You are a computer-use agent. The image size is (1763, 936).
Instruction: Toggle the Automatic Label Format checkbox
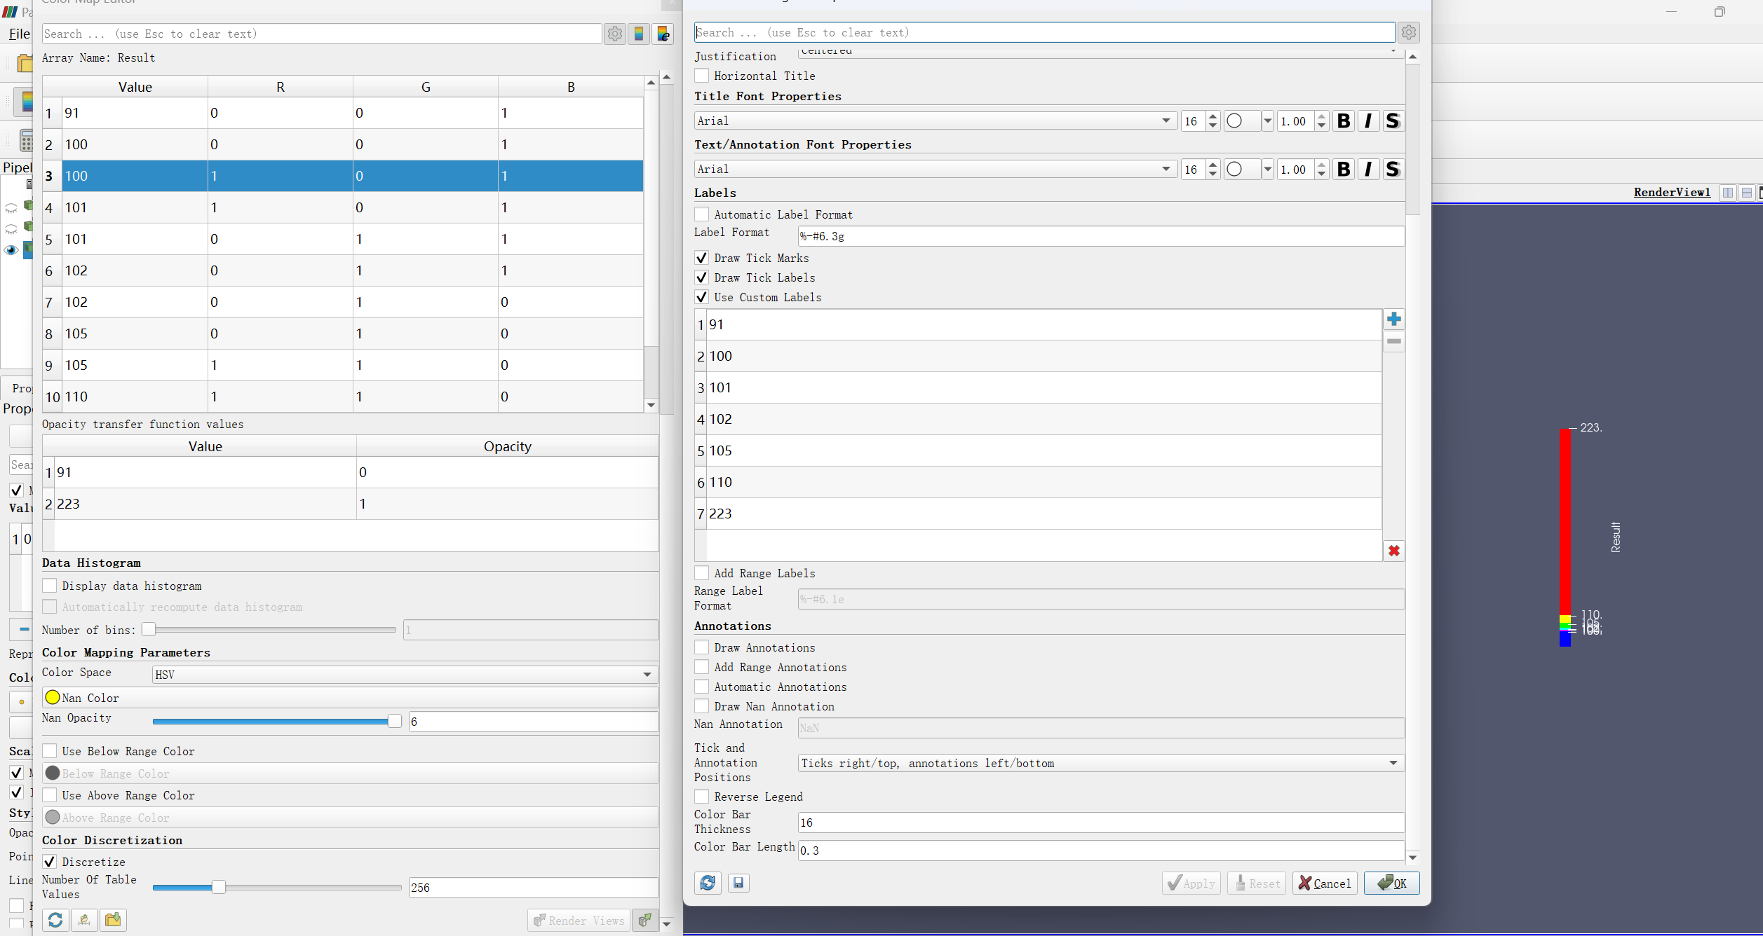click(701, 214)
